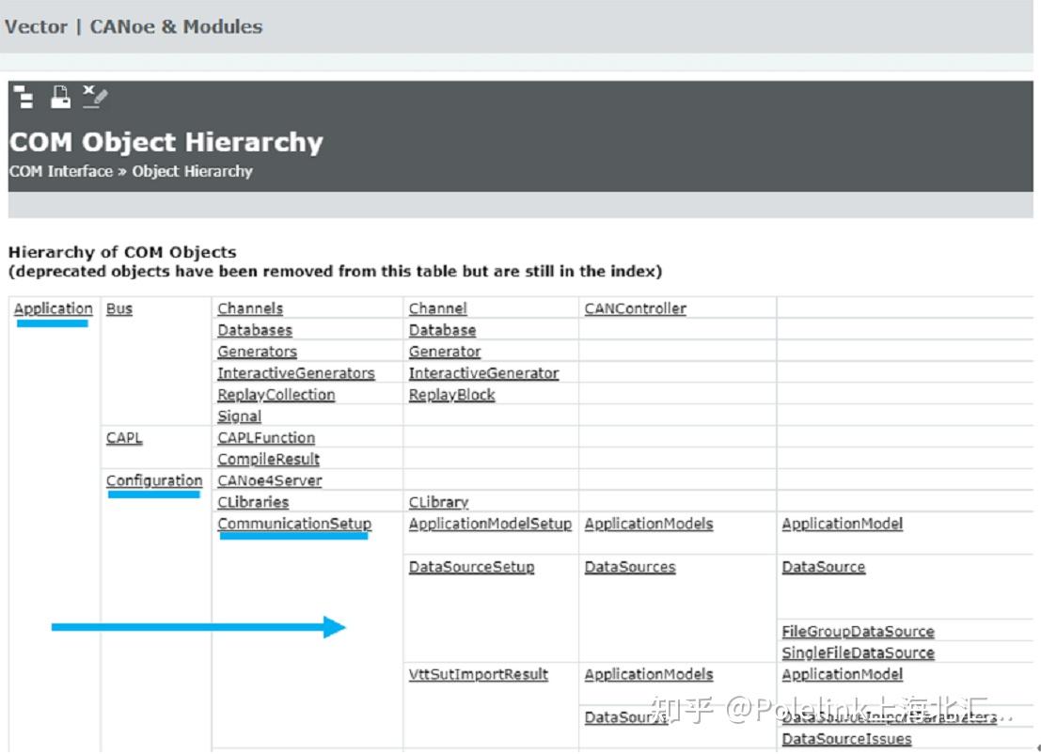Click the print page icon

click(60, 96)
